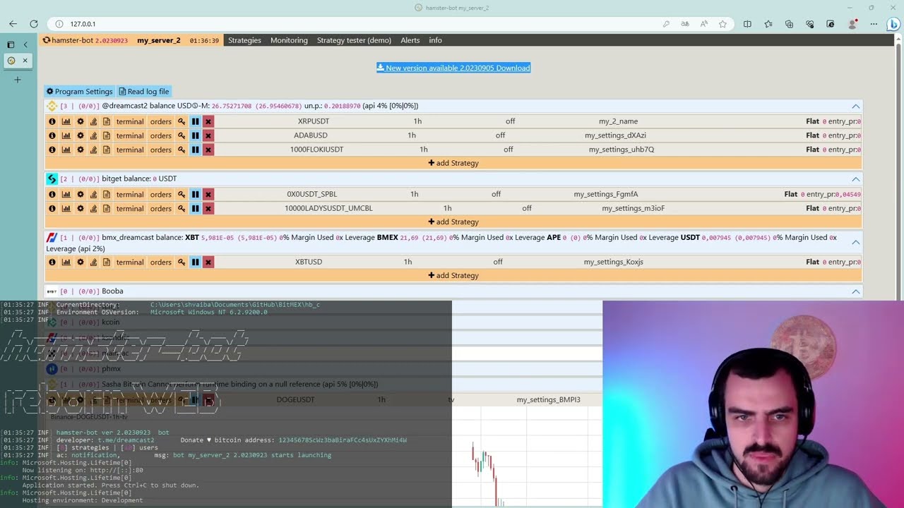Collapse the bmx_dreamcast account section
The width and height of the screenshot is (904, 508).
point(855,242)
